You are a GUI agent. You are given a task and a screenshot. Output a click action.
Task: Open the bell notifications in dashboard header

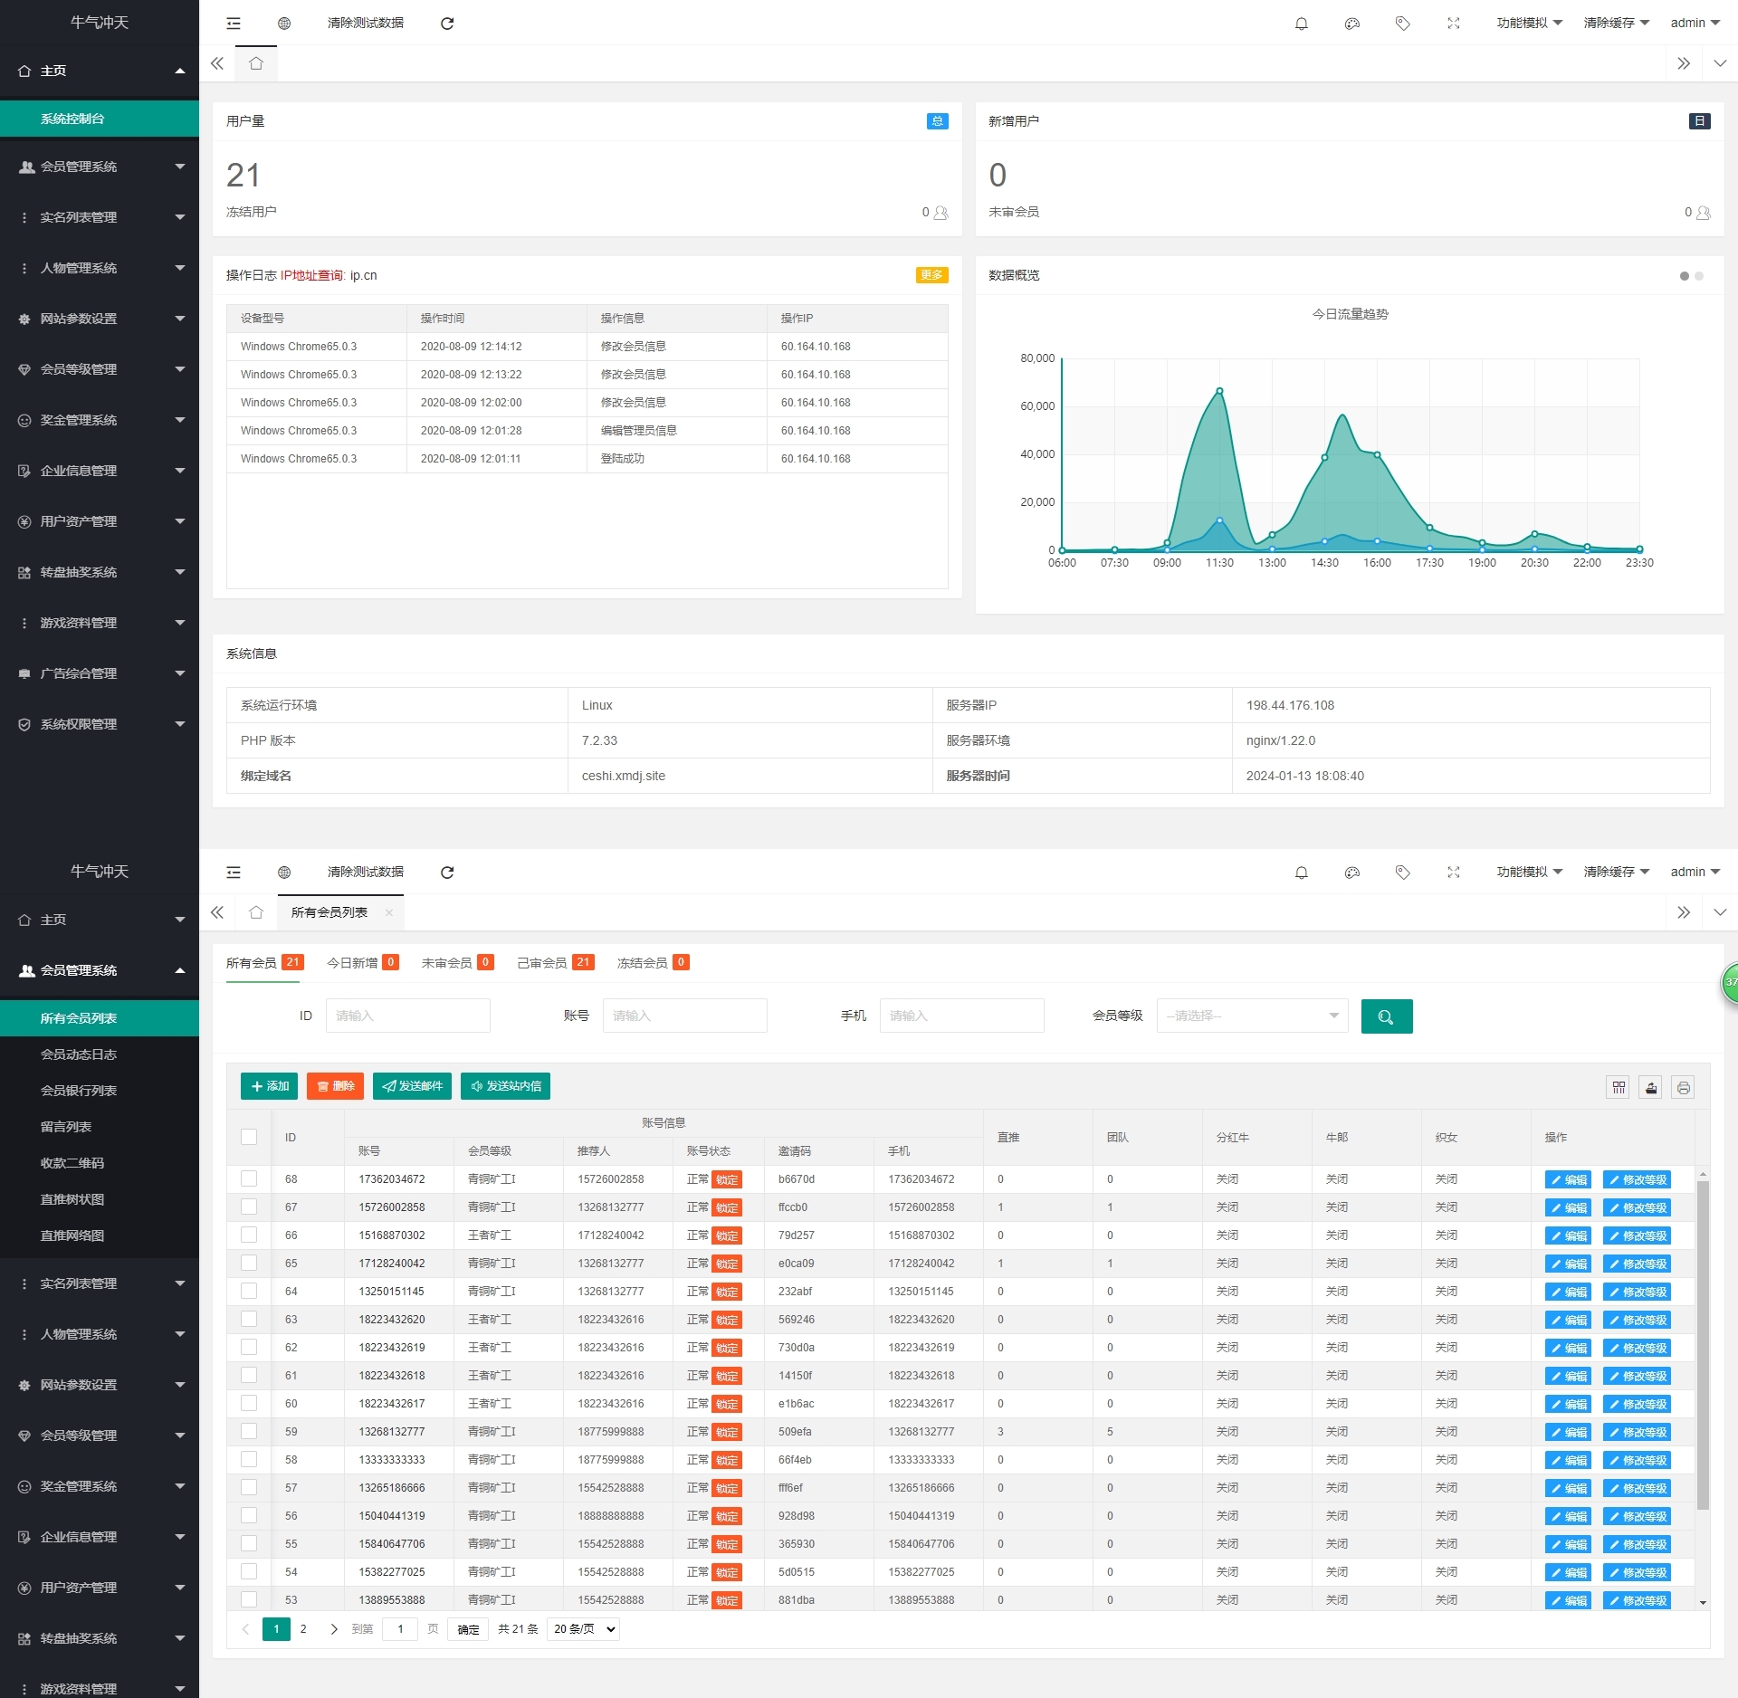point(1302,23)
